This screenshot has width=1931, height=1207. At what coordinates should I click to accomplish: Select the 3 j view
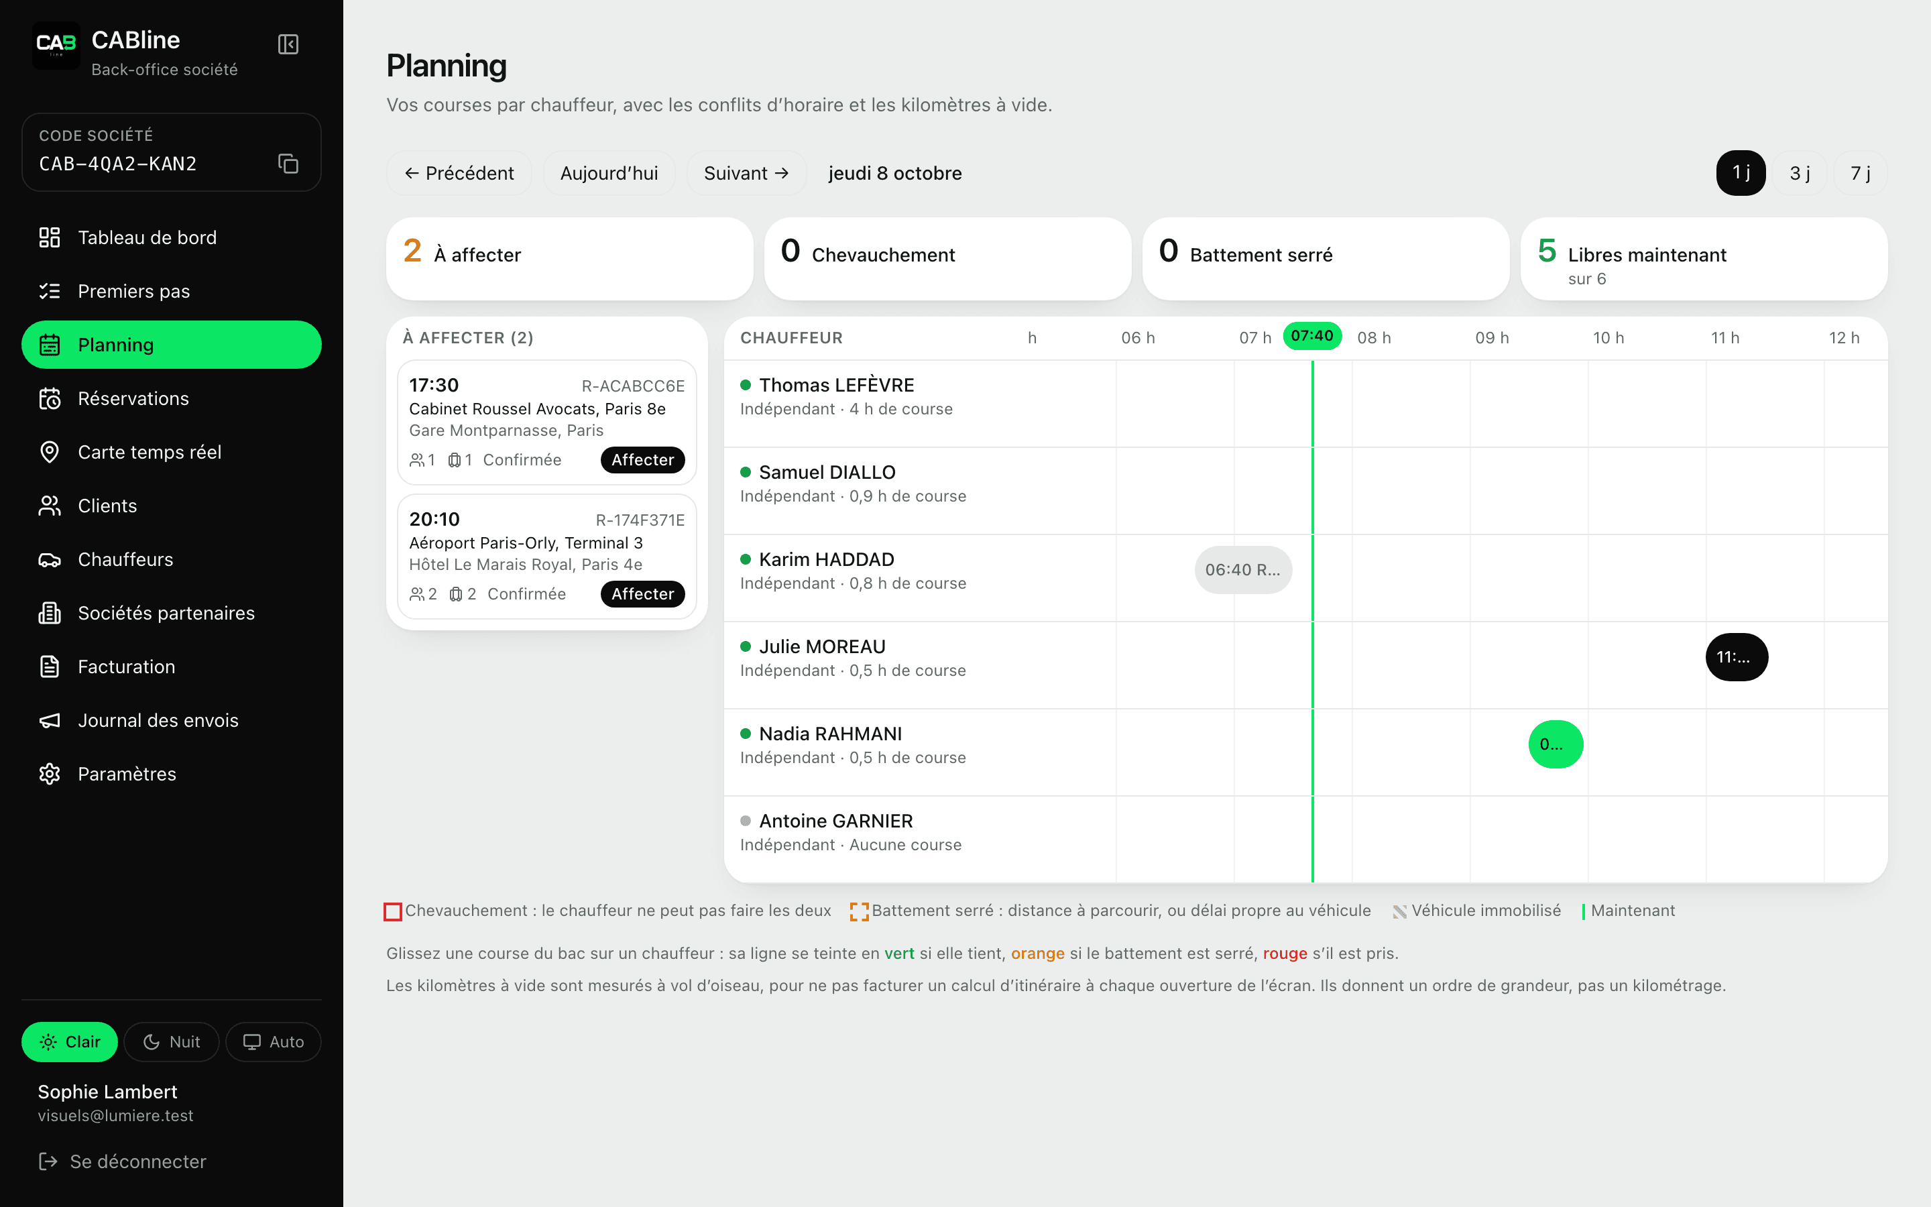click(x=1800, y=173)
